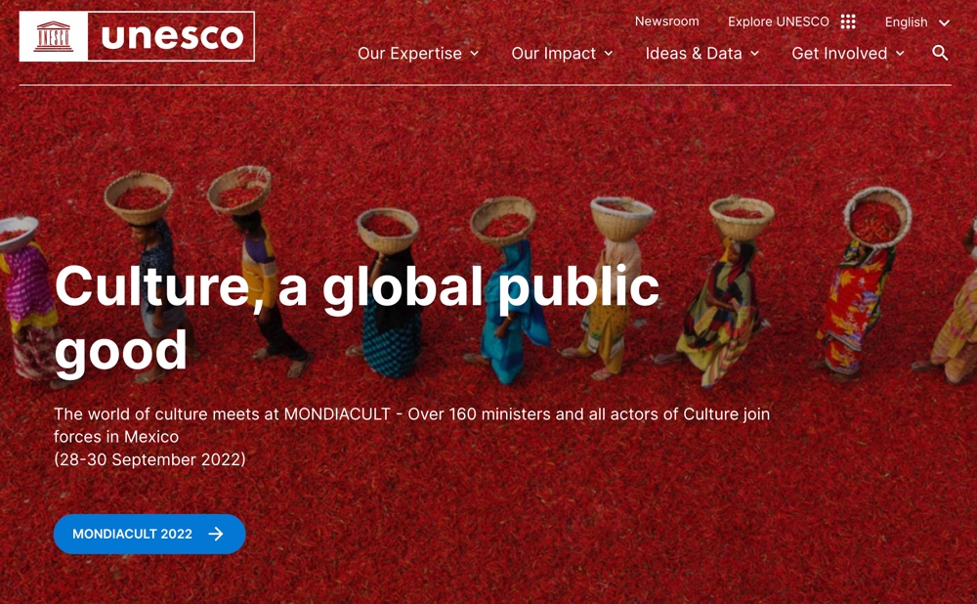The width and height of the screenshot is (977, 604).
Task: Open the Get Involved menu
Action: [848, 54]
